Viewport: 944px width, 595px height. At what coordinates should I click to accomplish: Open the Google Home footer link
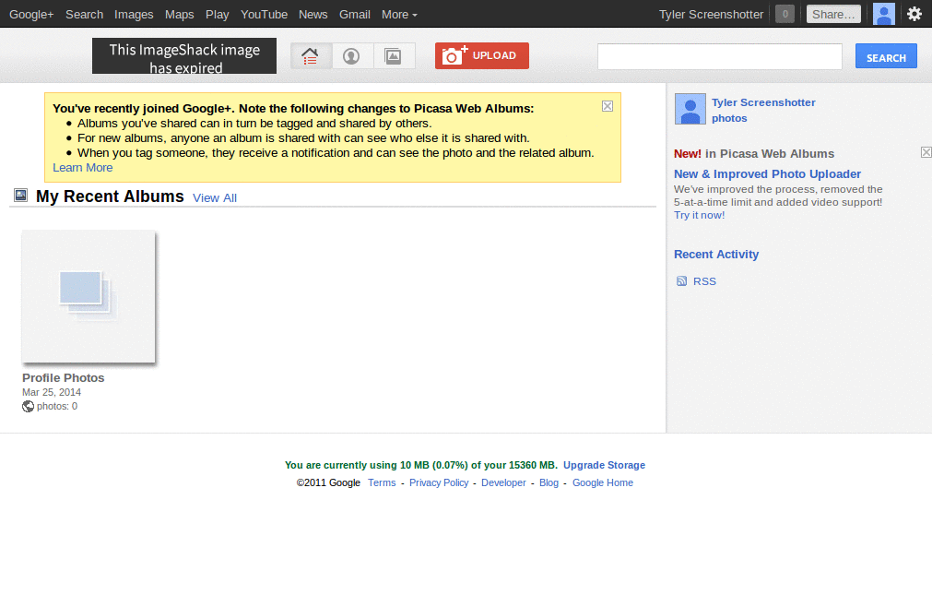coord(603,483)
